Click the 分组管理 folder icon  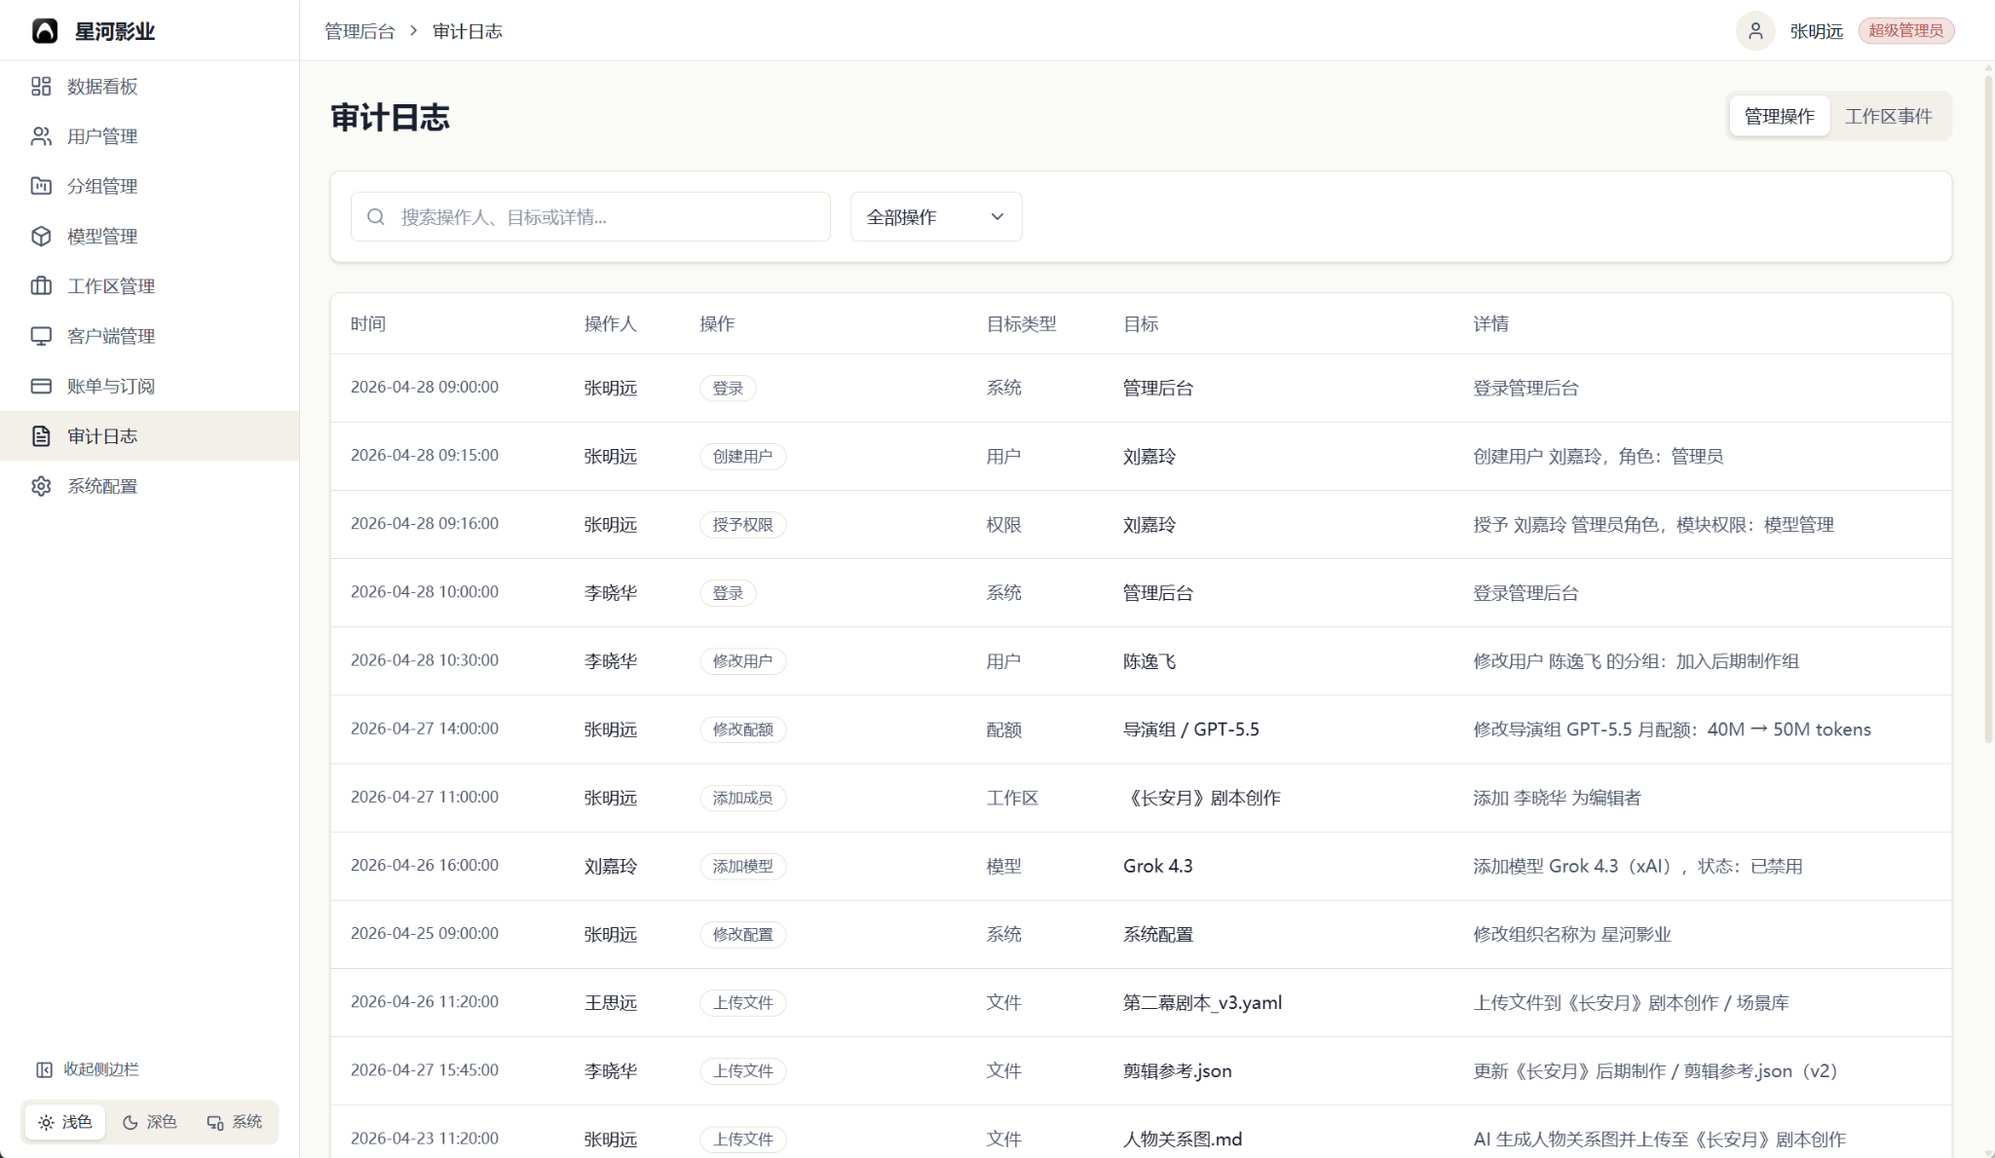click(41, 186)
